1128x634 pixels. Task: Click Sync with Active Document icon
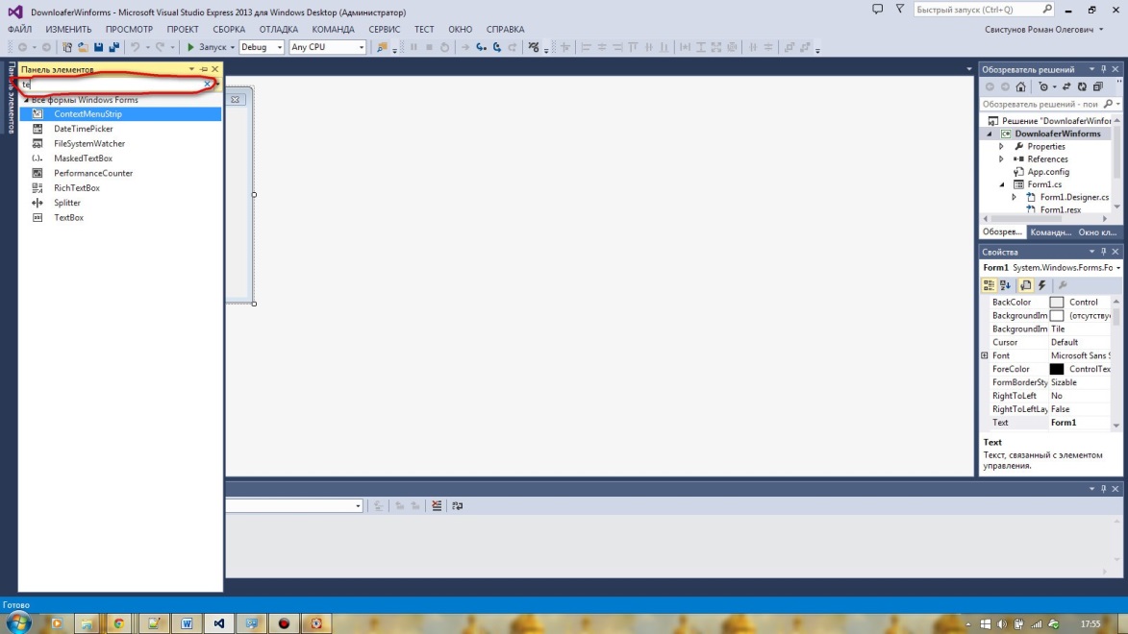[1066, 87]
